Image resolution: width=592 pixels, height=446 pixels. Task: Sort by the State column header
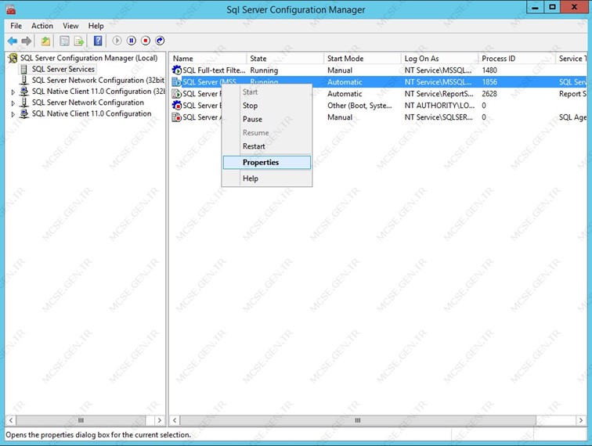(285, 59)
